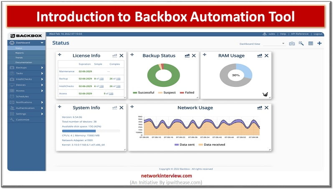Open the Dashboard View dropdown
Screen dimensions: 334x190
(x=274, y=44)
